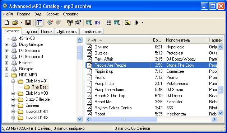Select the Pump It Up track

pyautogui.click(x=104, y=84)
